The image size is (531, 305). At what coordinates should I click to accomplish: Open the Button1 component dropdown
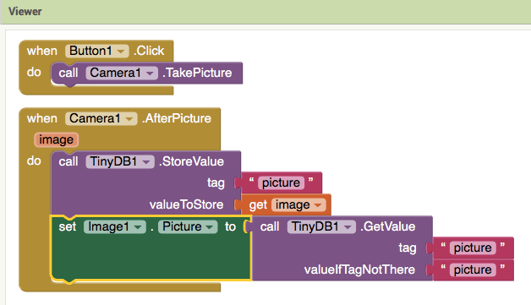pos(97,51)
